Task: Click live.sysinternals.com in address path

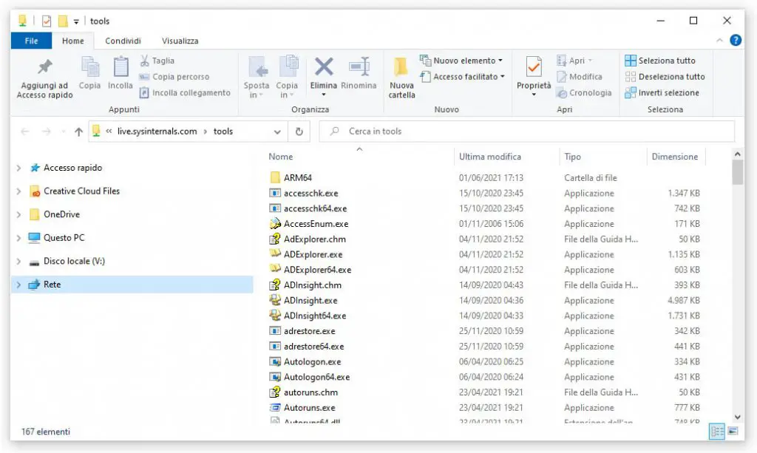Action: pyautogui.click(x=157, y=132)
